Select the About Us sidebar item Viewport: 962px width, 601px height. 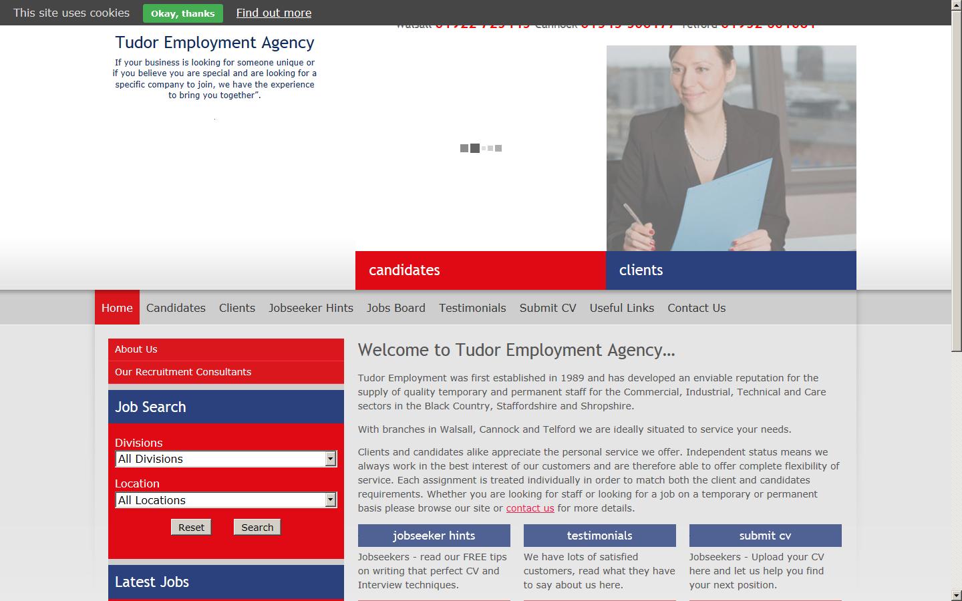click(x=136, y=349)
